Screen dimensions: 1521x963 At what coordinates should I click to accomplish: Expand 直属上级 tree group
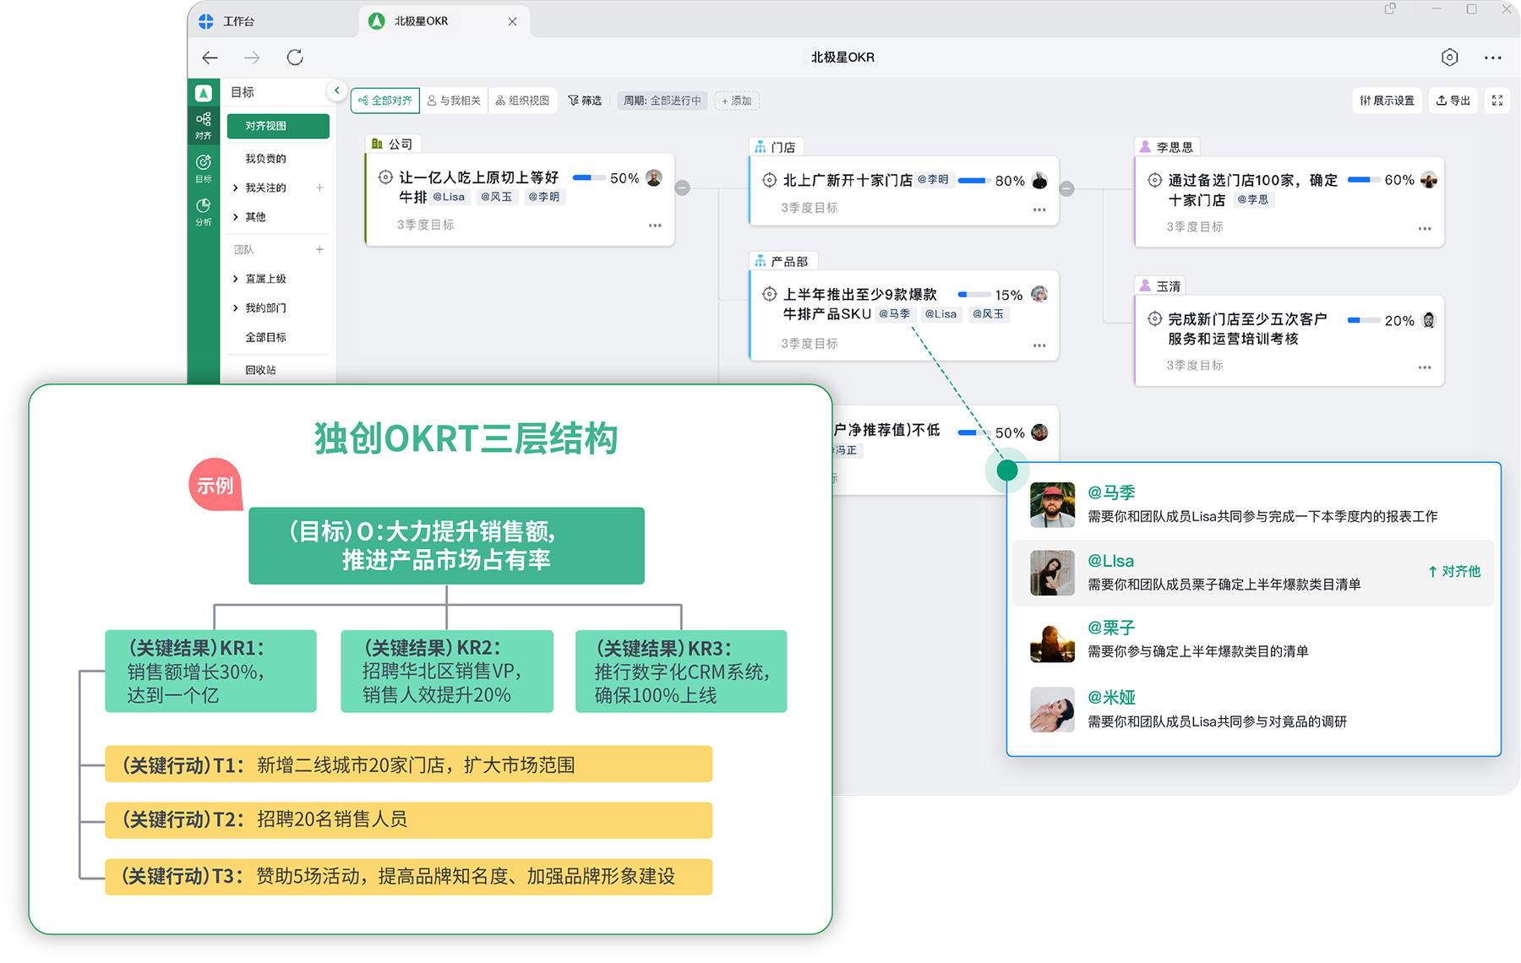tap(236, 279)
